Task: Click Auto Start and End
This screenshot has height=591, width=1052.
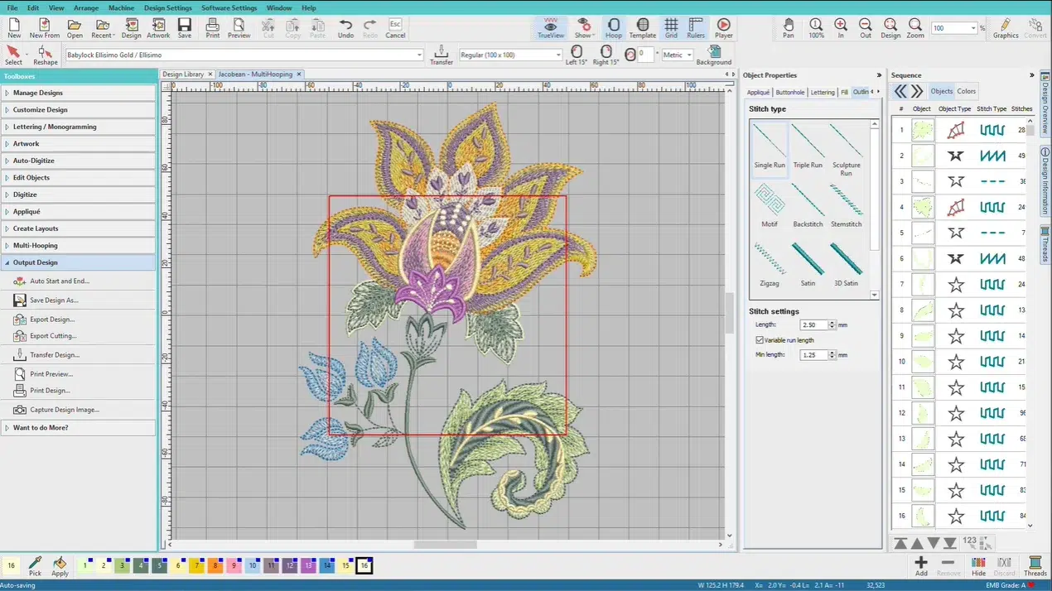Action: pyautogui.click(x=60, y=281)
